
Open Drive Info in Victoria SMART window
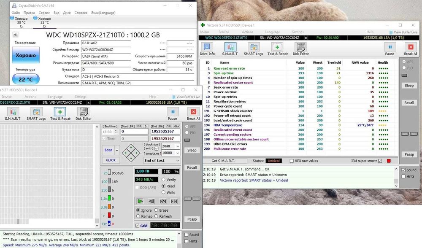pyautogui.click(x=207, y=49)
